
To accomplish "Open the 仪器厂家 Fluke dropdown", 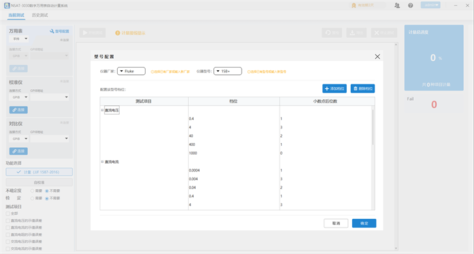I will click(x=131, y=71).
